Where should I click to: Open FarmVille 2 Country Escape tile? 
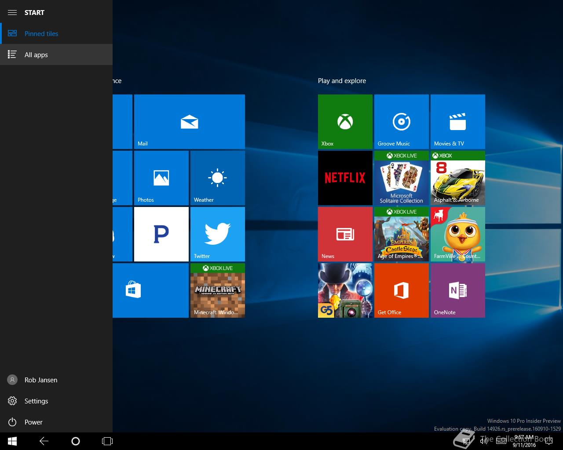(x=458, y=234)
